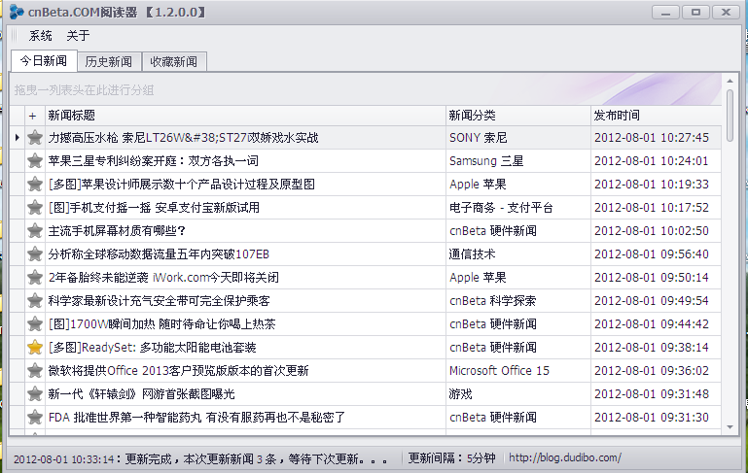Click the vertical scrollbar thumb
This screenshot has width=748, height=473.
[x=730, y=116]
